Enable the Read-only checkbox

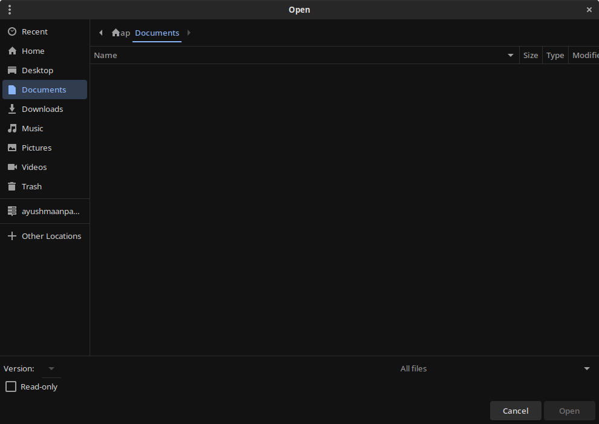(11, 386)
